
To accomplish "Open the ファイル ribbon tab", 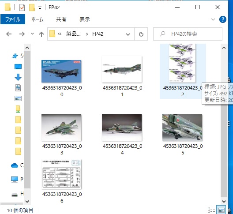I will point(13,19).
